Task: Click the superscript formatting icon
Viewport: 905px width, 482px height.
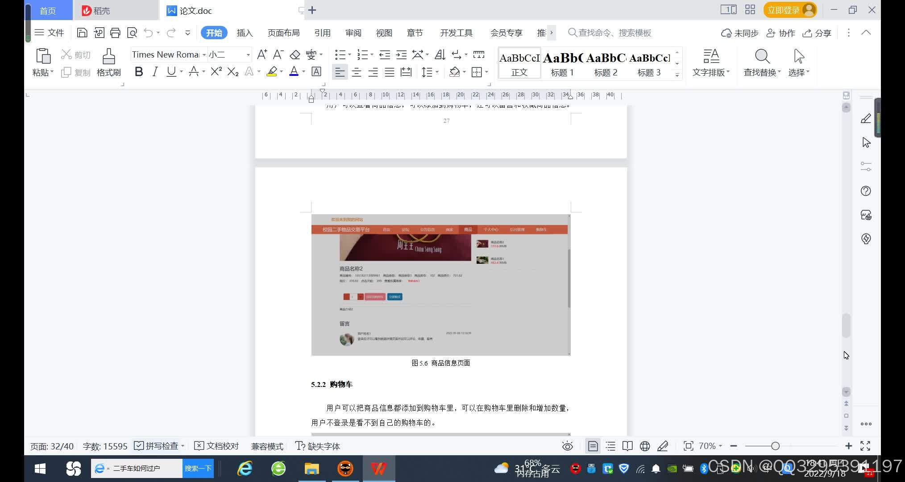Action: (x=217, y=72)
